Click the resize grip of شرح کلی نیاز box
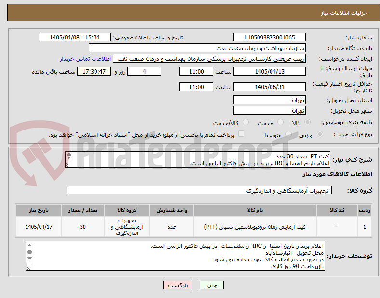The height and width of the screenshot is (298, 380). coord(68,165)
